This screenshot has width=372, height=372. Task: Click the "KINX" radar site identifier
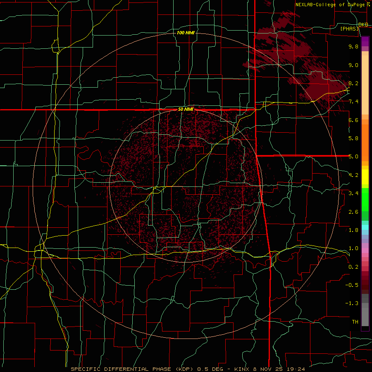coord(243,369)
